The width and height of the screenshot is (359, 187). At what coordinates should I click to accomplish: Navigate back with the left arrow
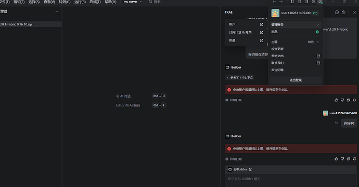pos(274,2)
